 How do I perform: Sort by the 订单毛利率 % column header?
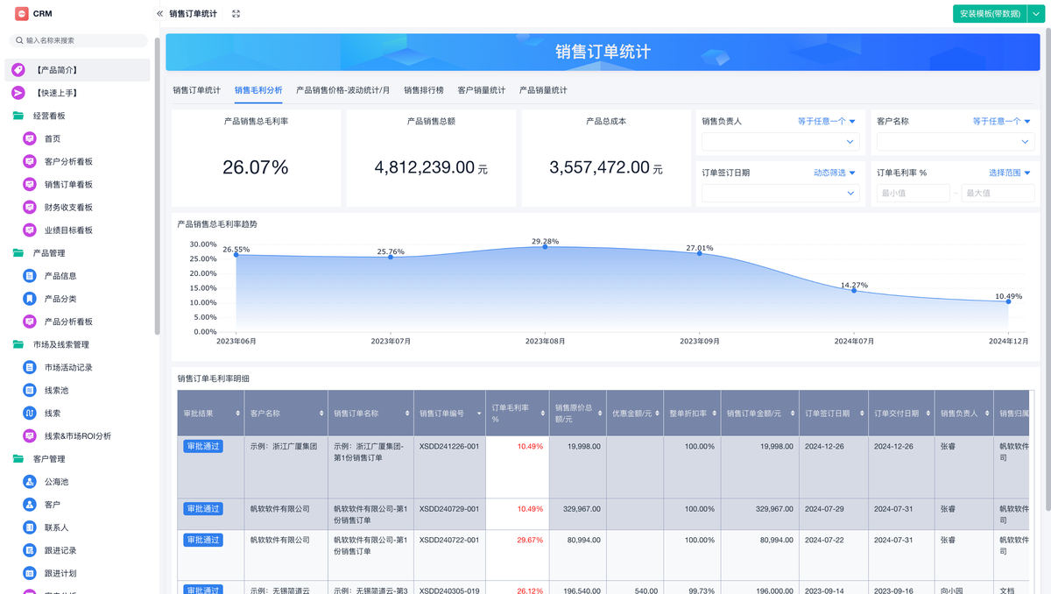(x=517, y=414)
